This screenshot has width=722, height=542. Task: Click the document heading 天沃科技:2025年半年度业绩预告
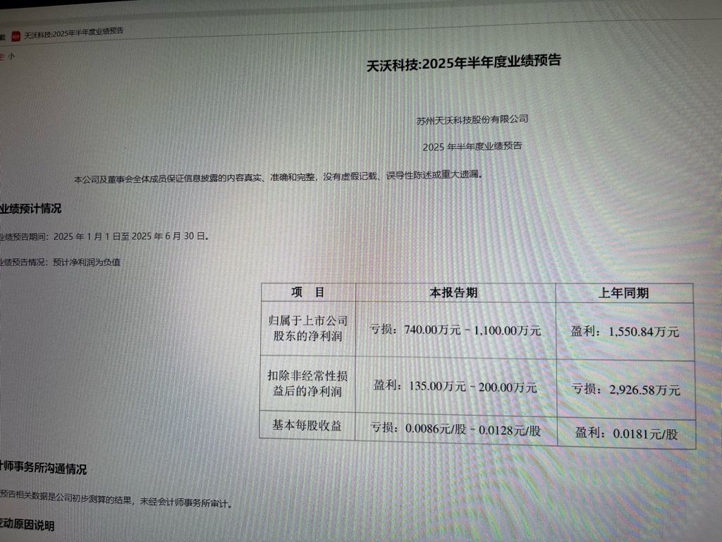pyautogui.click(x=464, y=63)
